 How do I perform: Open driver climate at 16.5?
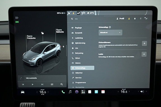[43, 92]
